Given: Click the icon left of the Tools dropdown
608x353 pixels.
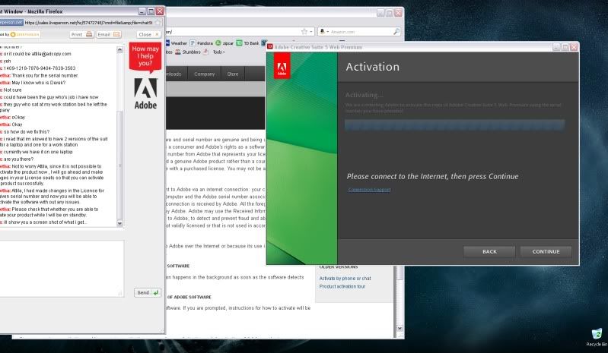Looking at the screenshot, I should coord(206,52).
